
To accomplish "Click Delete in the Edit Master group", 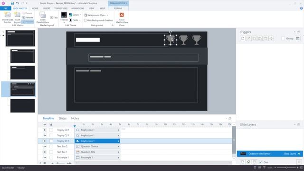I will pos(27,13).
